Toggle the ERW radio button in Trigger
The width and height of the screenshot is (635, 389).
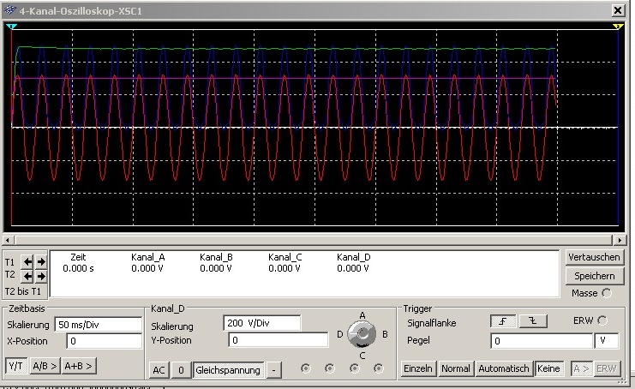pos(603,321)
